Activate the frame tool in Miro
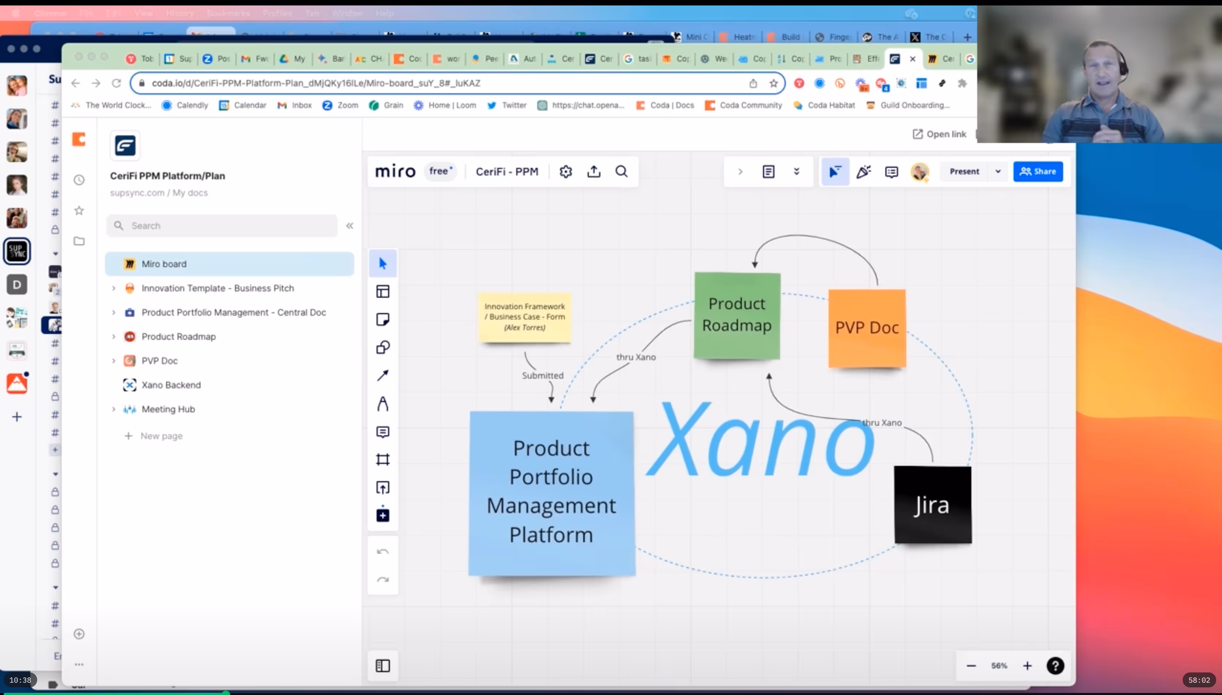 383,459
